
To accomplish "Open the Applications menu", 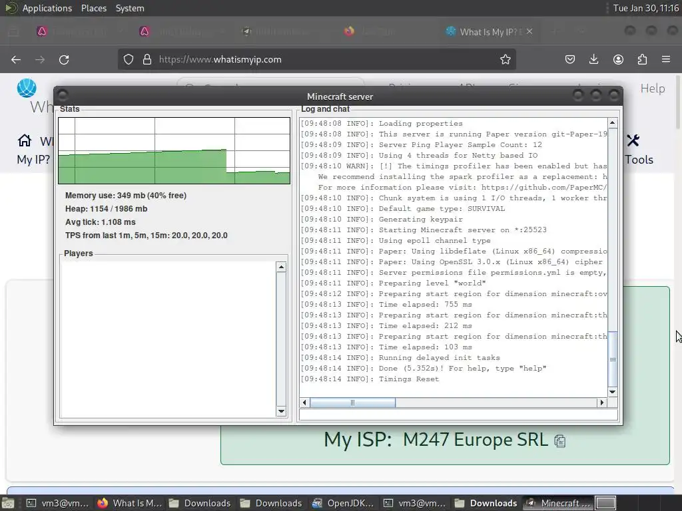I will pos(47,8).
